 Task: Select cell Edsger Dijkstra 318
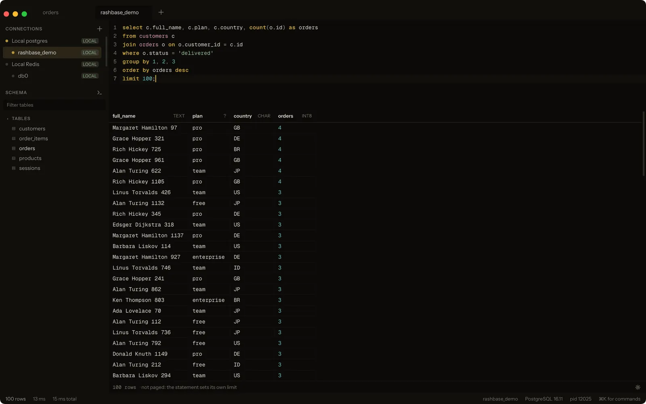143,225
